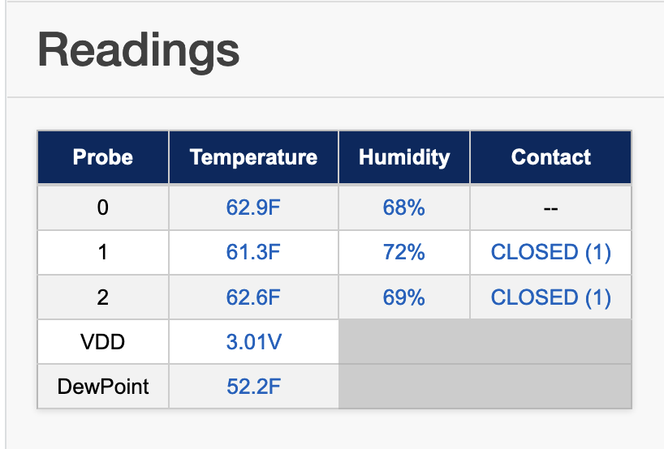664x449 pixels.
Task: Click the DewPoint 52.2F value
Action: pos(253,387)
